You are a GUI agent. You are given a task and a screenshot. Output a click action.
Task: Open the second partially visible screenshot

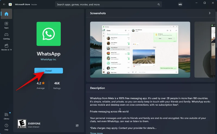[205, 49]
